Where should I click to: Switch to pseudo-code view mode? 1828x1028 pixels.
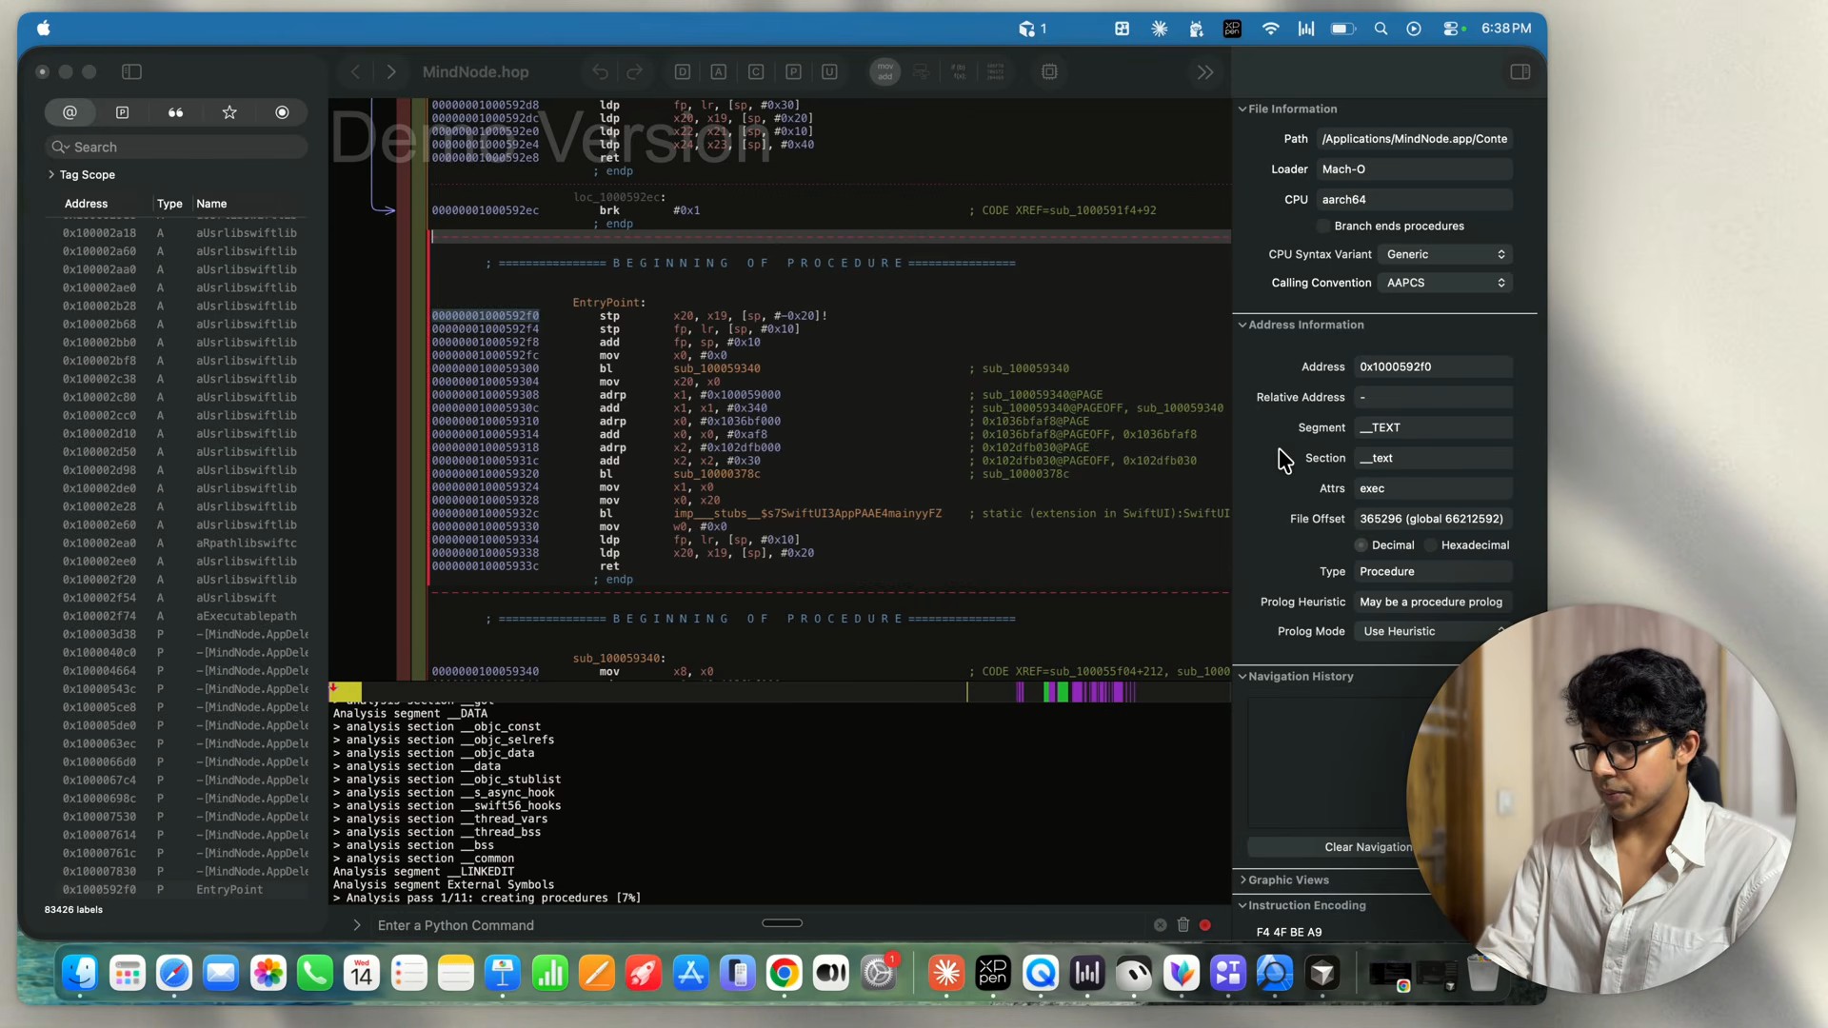tap(959, 71)
